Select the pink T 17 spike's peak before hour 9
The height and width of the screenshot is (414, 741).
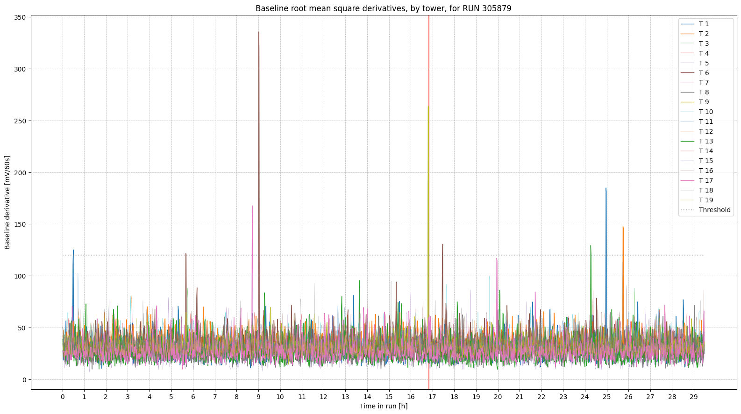(252, 206)
